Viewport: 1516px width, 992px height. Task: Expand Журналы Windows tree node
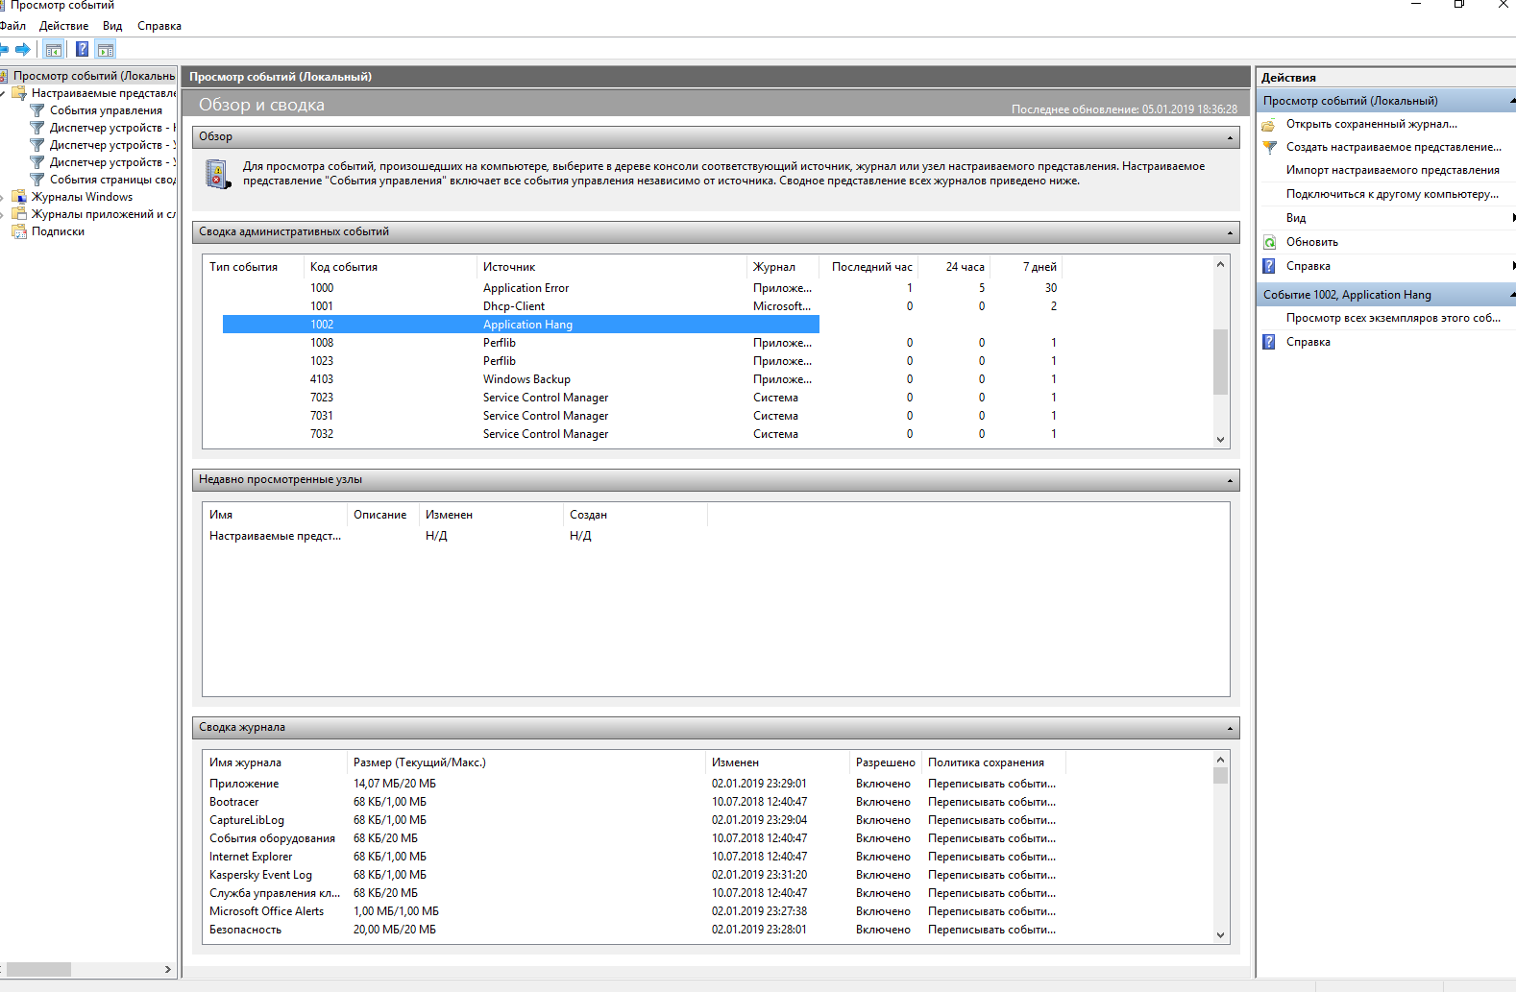tap(3, 197)
